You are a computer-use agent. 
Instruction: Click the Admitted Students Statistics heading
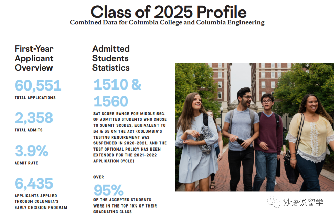pos(111,58)
